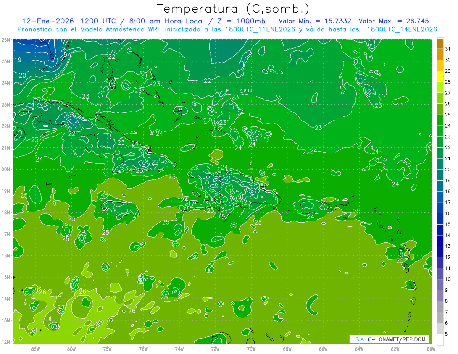
Task: Click the 'Valor Max. = 26.745' text
Action: pos(394,21)
